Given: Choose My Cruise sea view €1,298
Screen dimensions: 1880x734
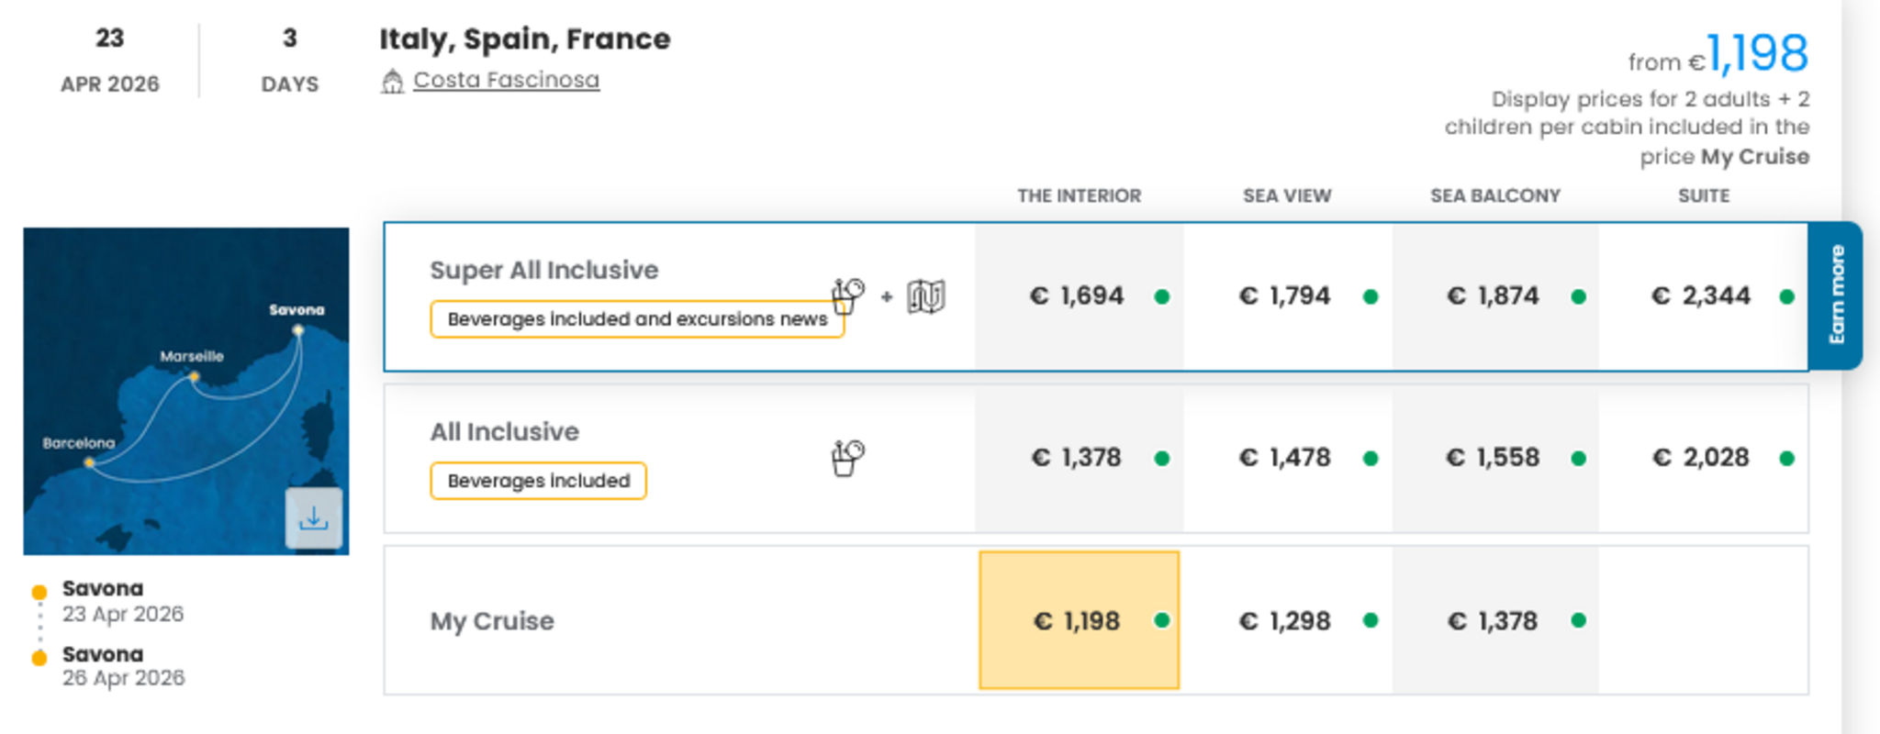Looking at the screenshot, I should pos(1286,621).
